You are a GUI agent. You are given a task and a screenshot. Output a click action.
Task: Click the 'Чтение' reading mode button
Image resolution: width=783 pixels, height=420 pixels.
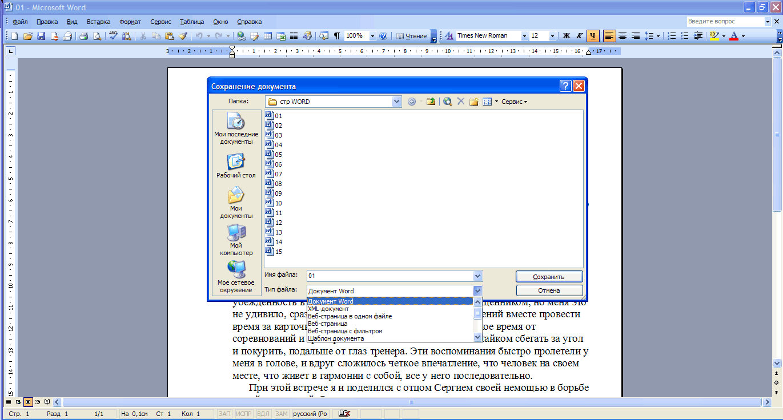[x=411, y=36]
